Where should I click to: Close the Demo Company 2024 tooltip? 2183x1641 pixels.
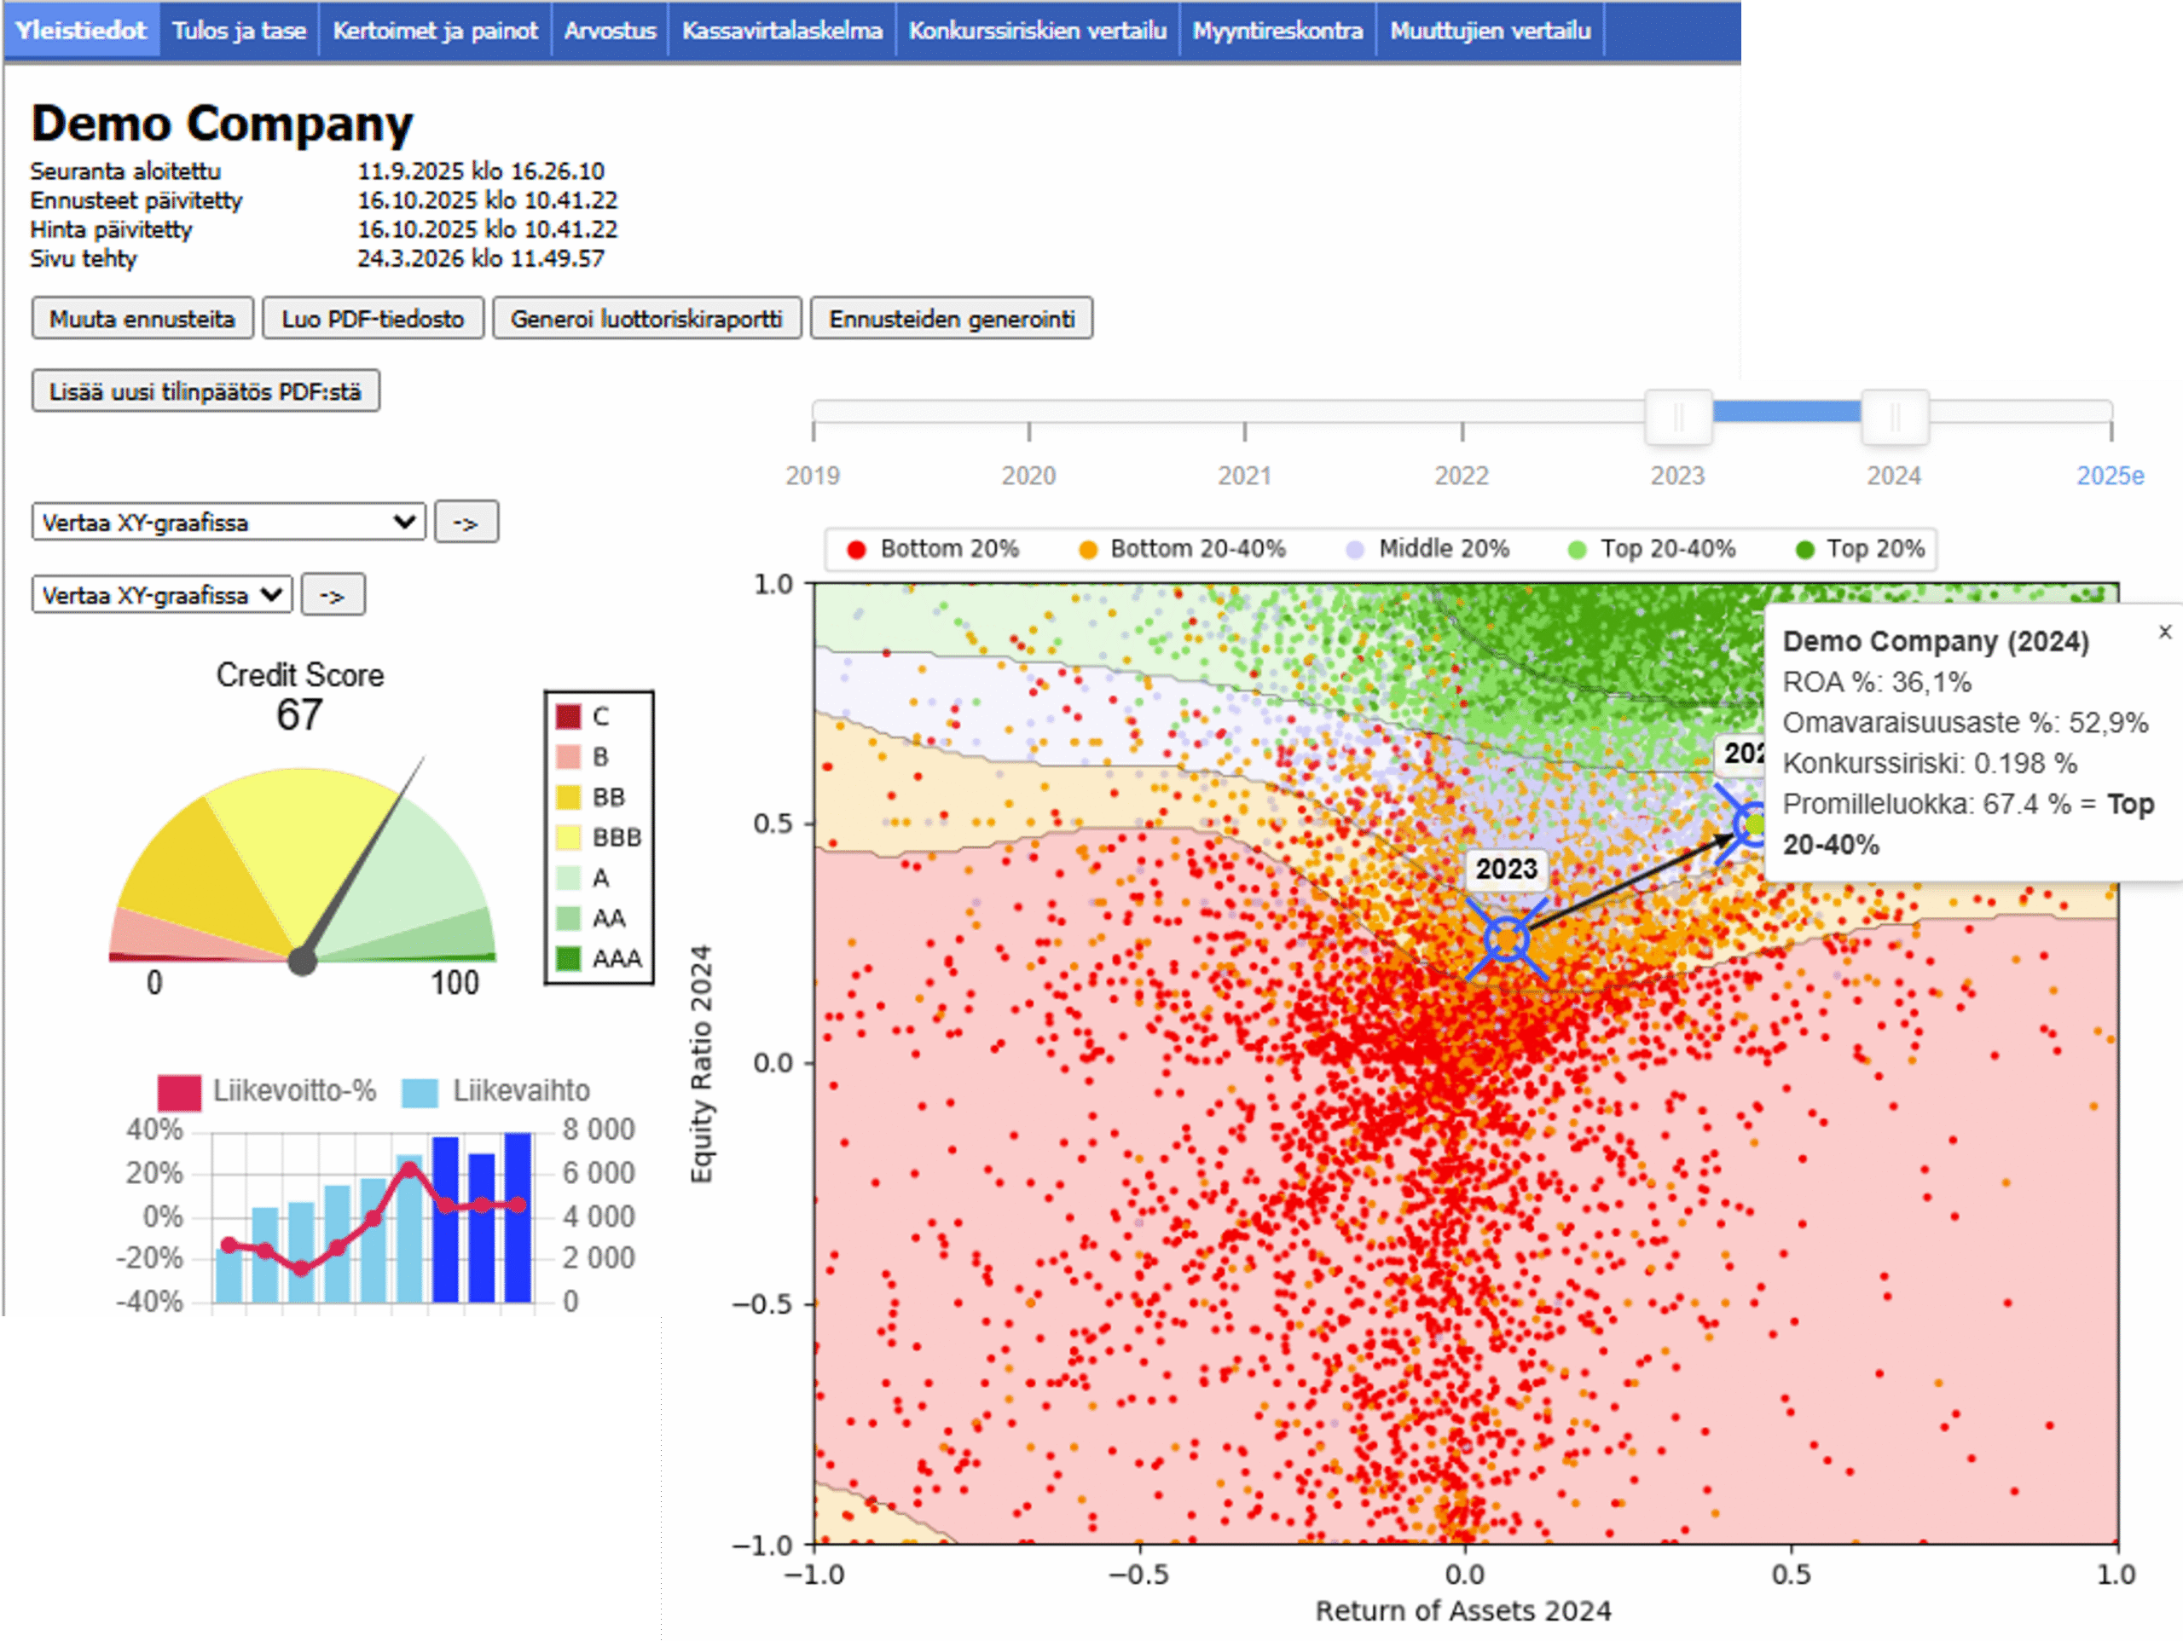[x=2164, y=632]
